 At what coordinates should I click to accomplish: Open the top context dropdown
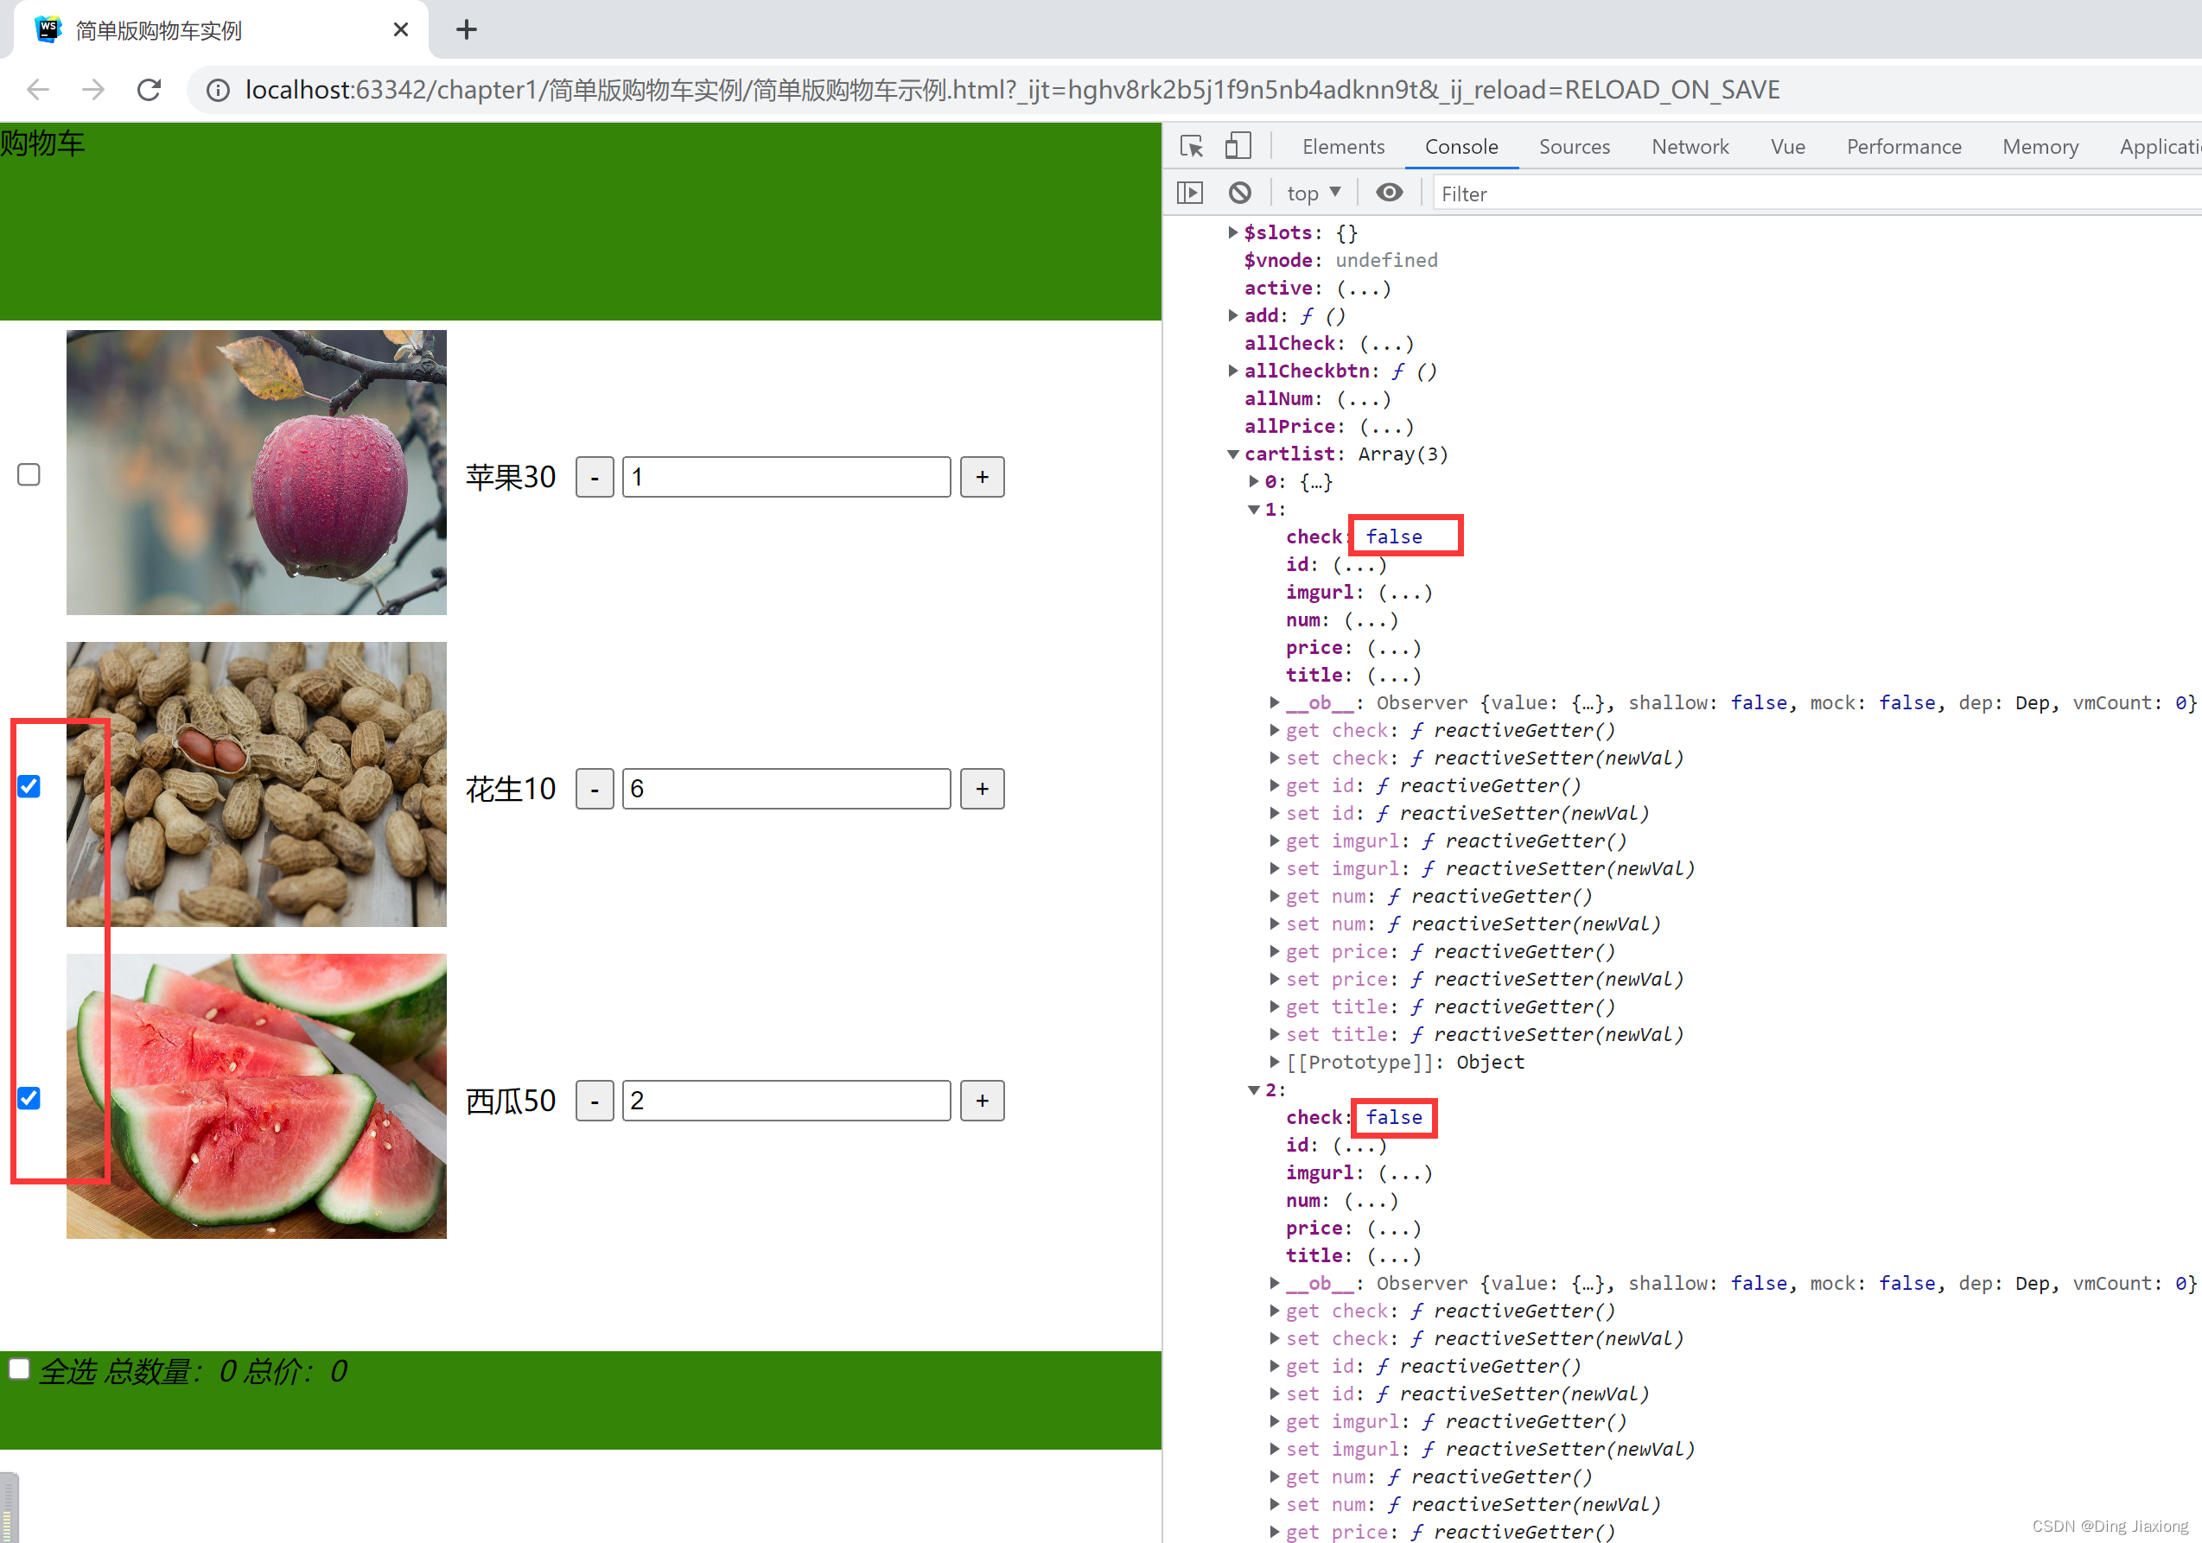[1312, 193]
